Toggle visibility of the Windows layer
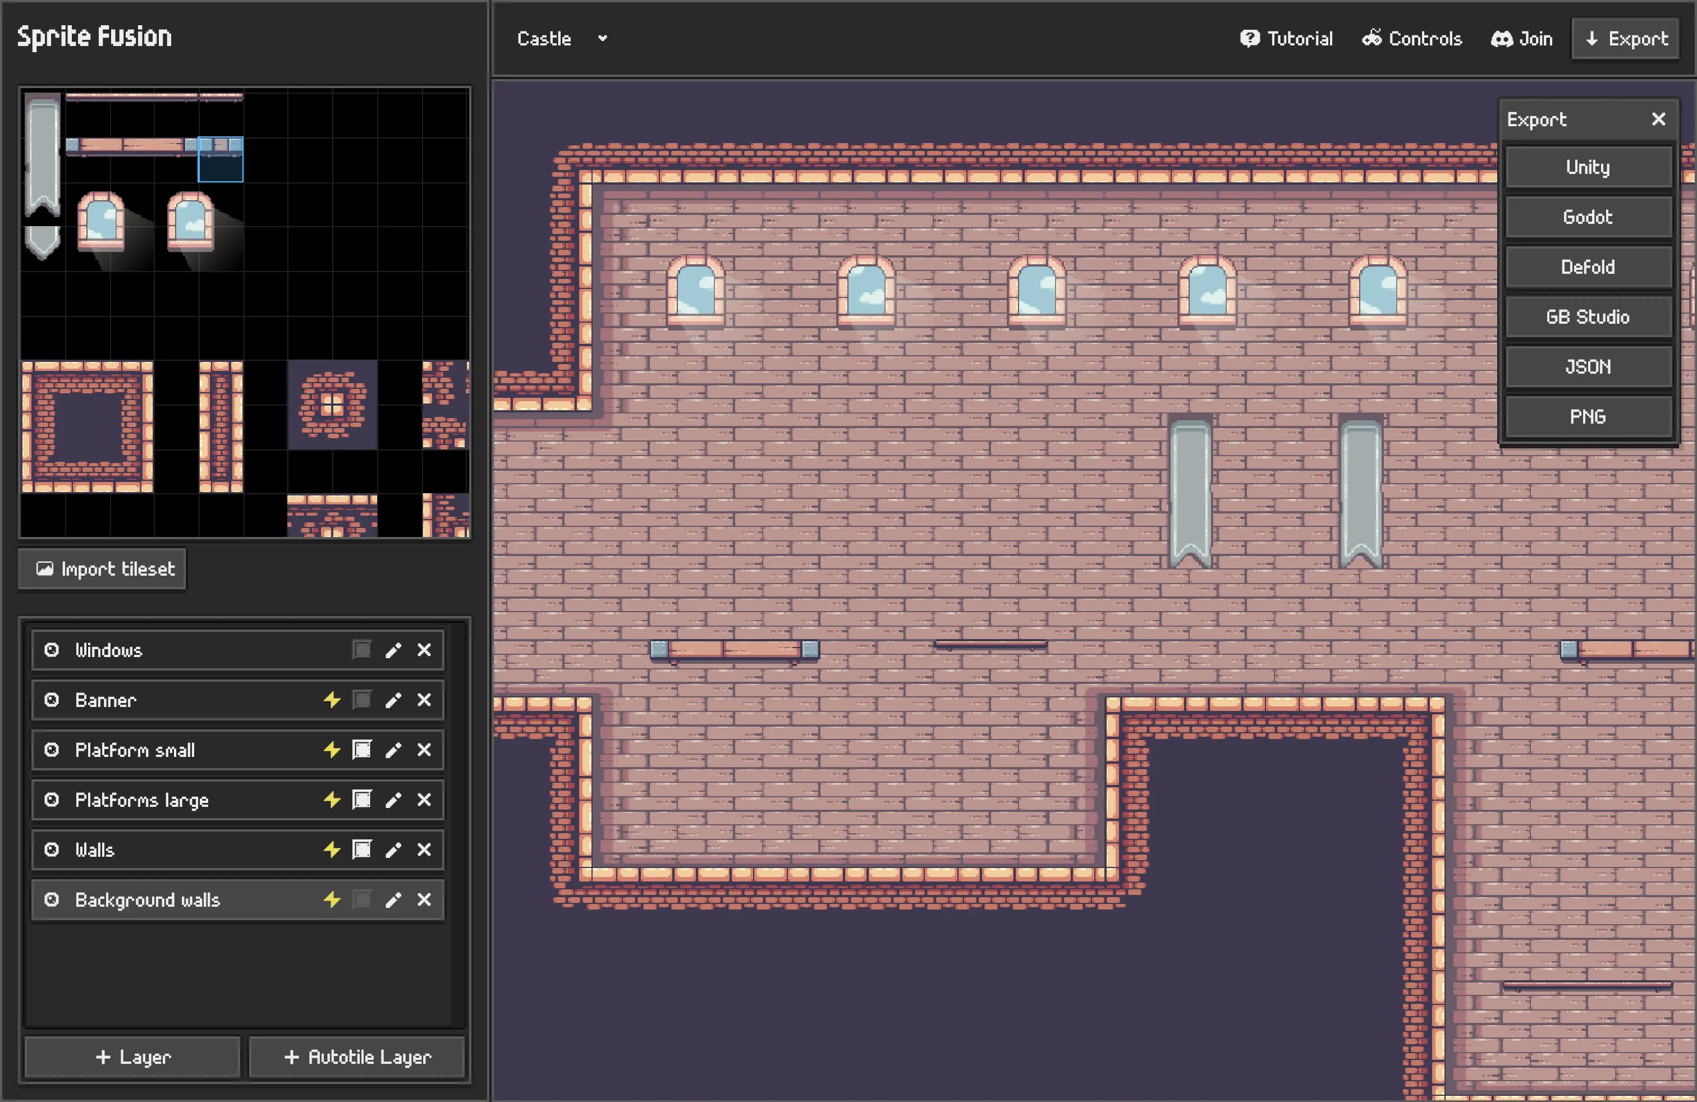Viewport: 1697px width, 1102px height. coord(51,649)
